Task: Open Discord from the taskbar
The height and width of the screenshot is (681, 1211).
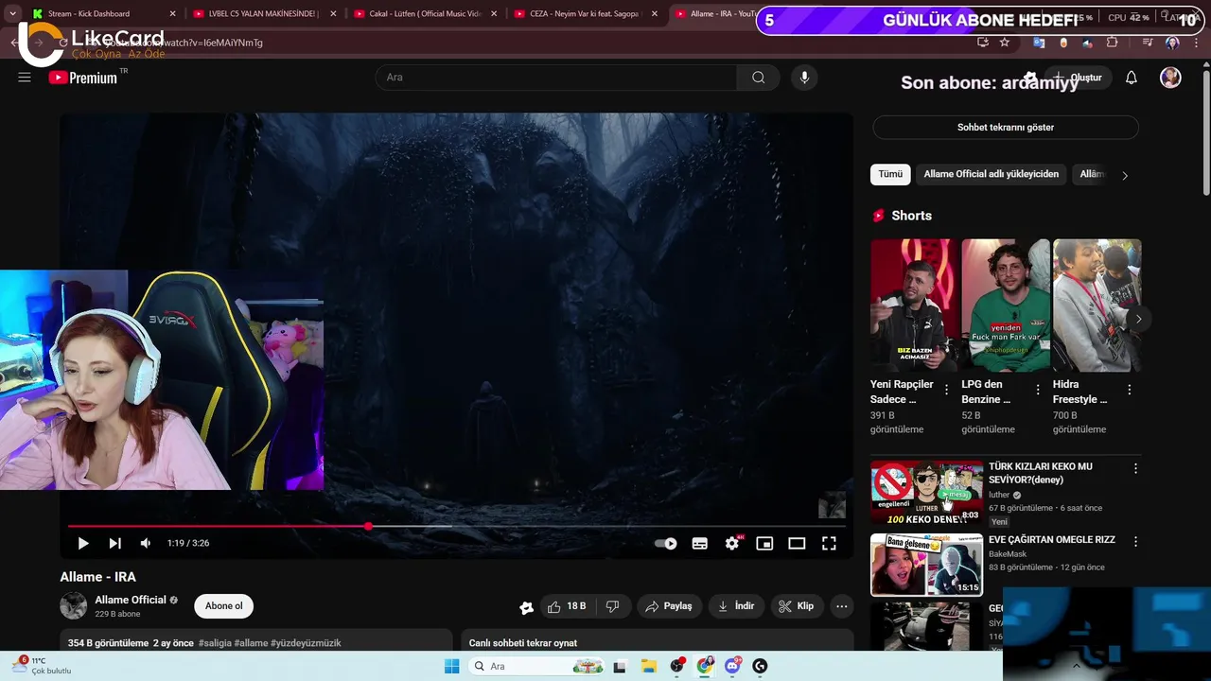Action: [x=732, y=666]
